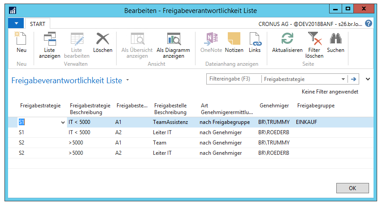Open the Links ribbon icon
Screen dimensions: 378x204
(x=255, y=39)
